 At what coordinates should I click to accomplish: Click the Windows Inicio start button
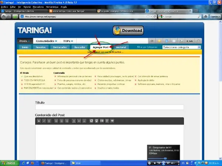pyautogui.click(x=10, y=163)
